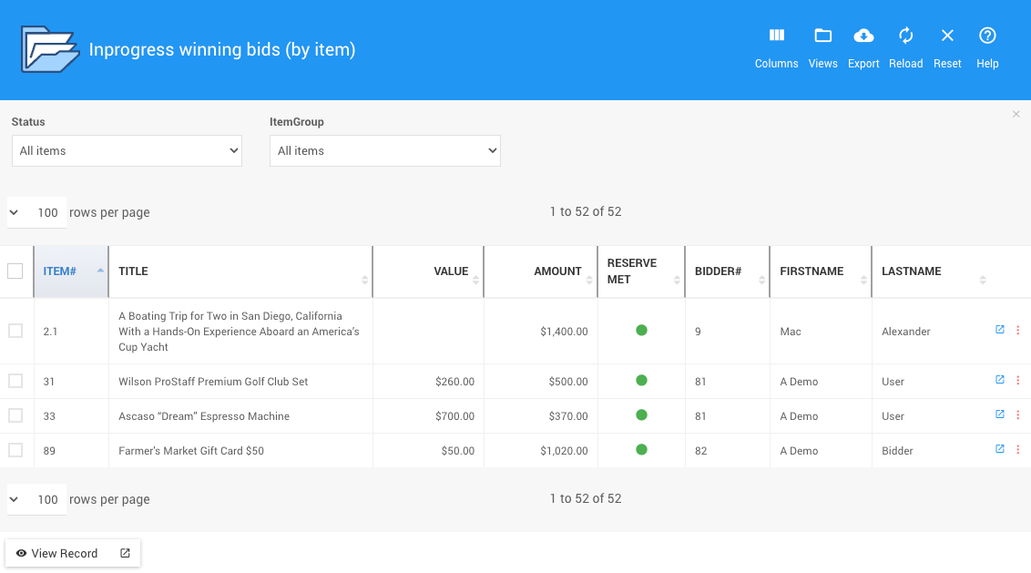Open the Help icon
1031x573 pixels.
[987, 36]
